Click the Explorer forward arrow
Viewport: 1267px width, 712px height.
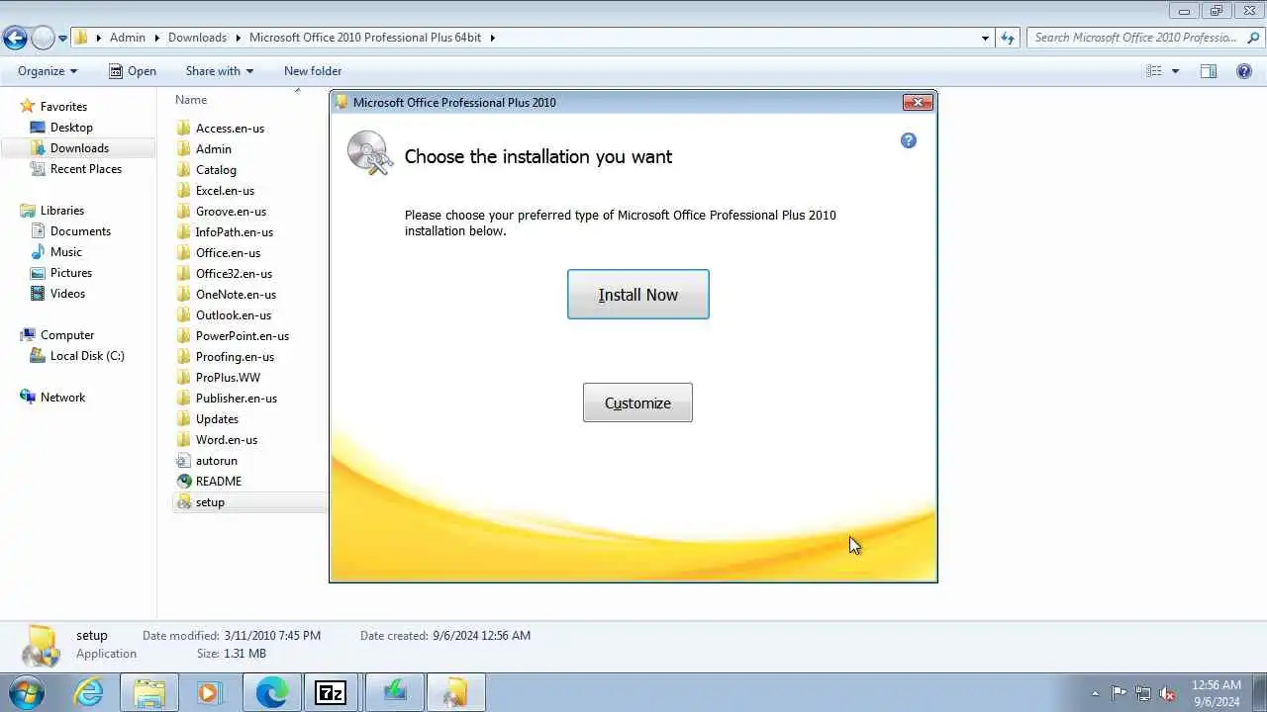[43, 38]
